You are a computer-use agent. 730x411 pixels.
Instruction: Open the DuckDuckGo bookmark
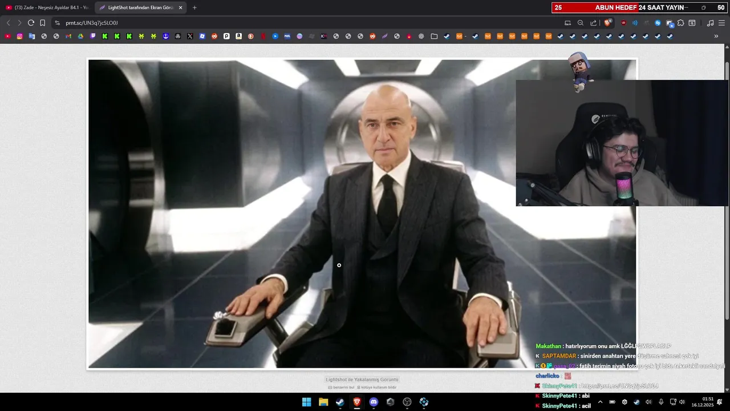tap(251, 36)
